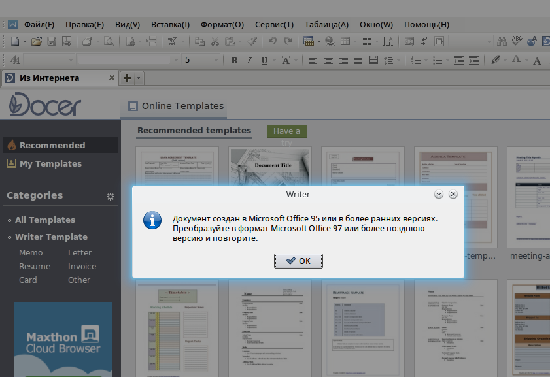Click the Highlight color marker icon
This screenshot has height=377, width=550.
click(x=496, y=60)
